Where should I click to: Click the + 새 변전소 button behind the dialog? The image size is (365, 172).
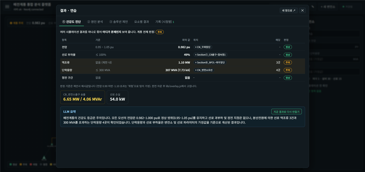328,7
